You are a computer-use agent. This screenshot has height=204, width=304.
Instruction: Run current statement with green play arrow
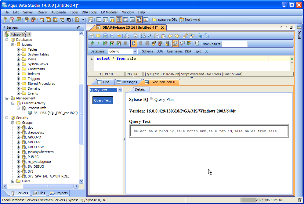99,43
